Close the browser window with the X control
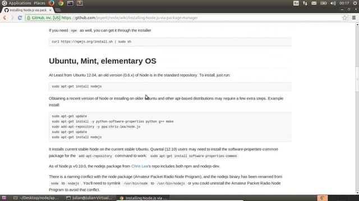 (356, 9)
